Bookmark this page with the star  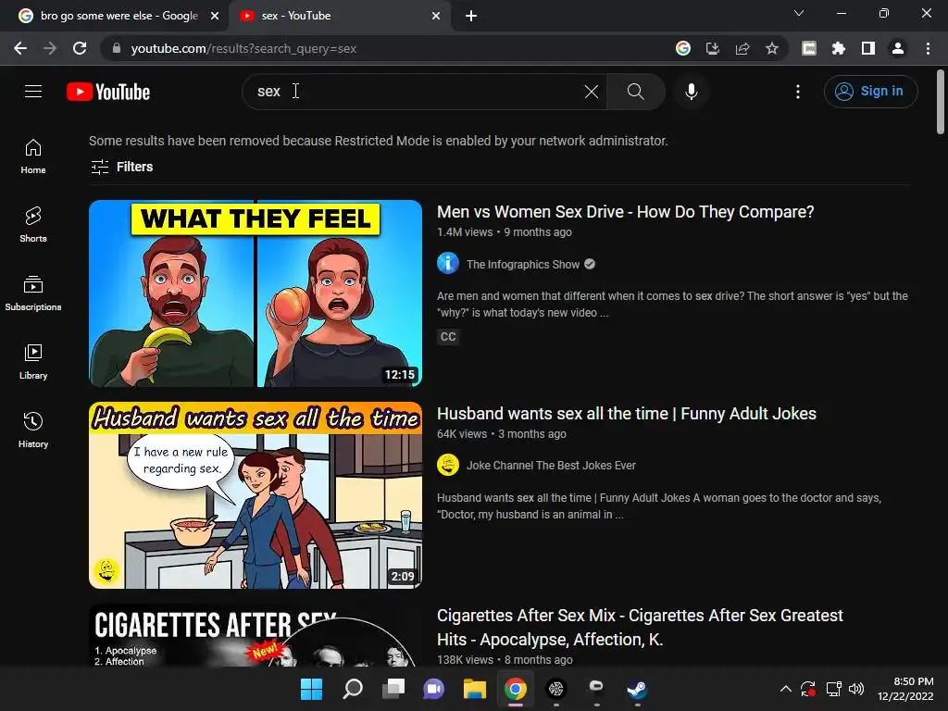(771, 48)
